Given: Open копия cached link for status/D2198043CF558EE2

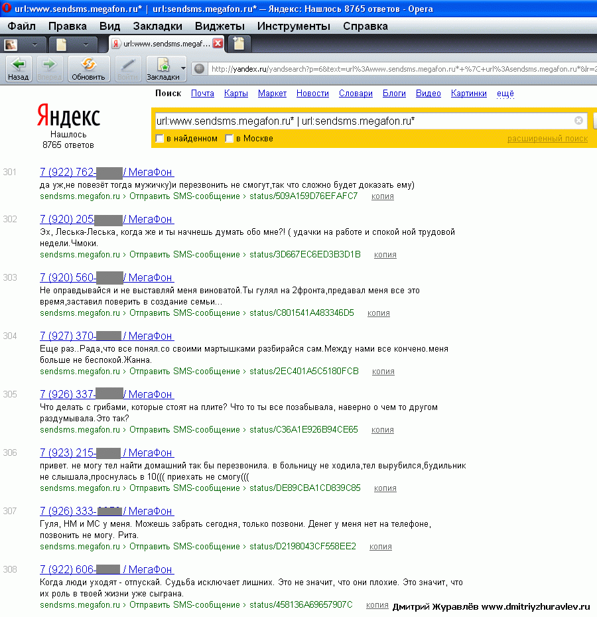Looking at the screenshot, I should pyautogui.click(x=381, y=546).
